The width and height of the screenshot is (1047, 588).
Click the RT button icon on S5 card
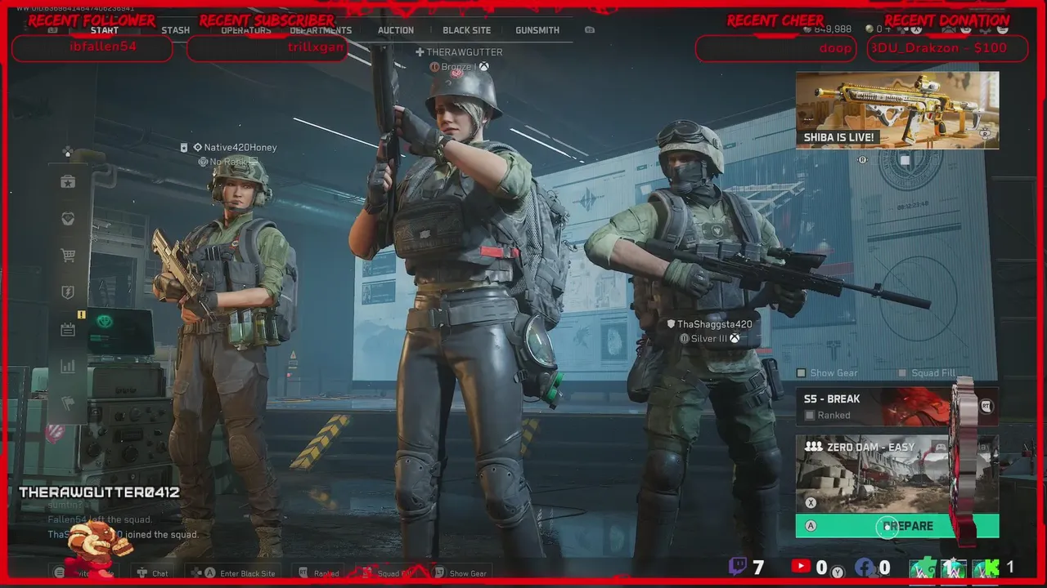point(986,406)
